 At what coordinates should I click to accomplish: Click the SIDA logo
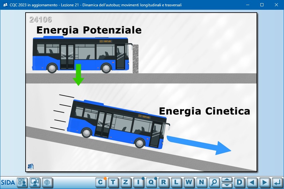click(x=8, y=182)
